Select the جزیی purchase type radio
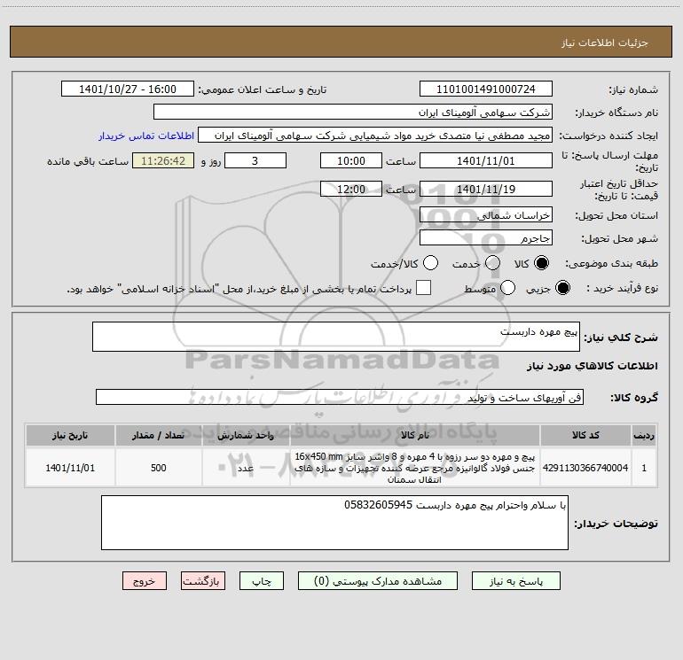Screen dimensions: 683x660 [x=562, y=288]
